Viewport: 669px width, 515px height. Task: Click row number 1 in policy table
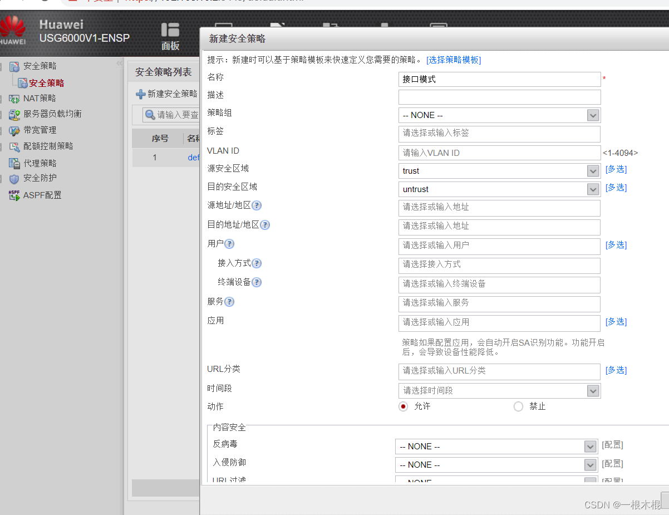pos(155,158)
